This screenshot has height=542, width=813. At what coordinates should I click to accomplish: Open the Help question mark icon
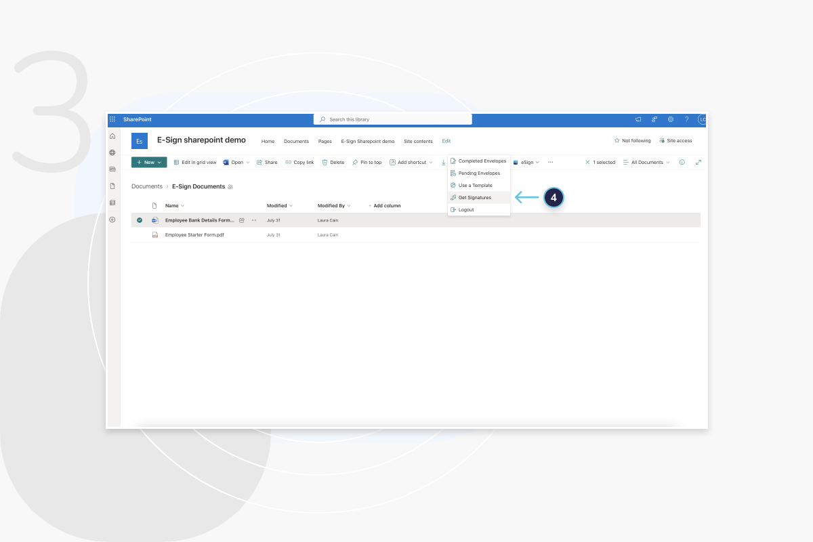[x=686, y=119]
